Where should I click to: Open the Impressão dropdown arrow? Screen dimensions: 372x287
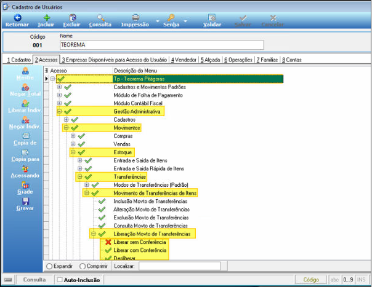[x=158, y=21]
